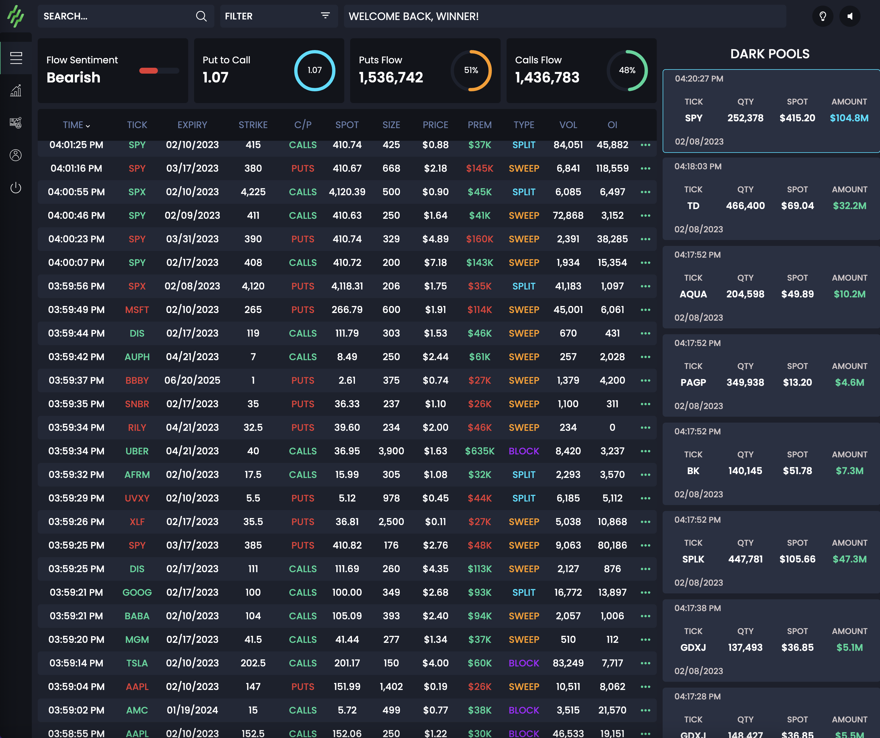This screenshot has width=880, height=738.
Task: Click the BLOCK type in AMC row
Action: click(524, 710)
